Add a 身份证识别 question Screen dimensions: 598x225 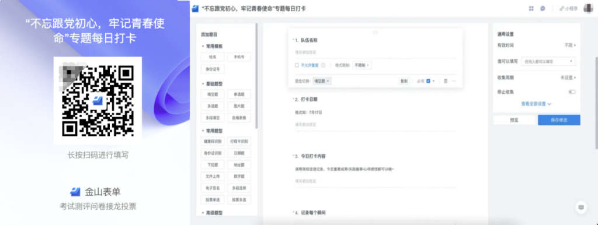[x=213, y=153]
